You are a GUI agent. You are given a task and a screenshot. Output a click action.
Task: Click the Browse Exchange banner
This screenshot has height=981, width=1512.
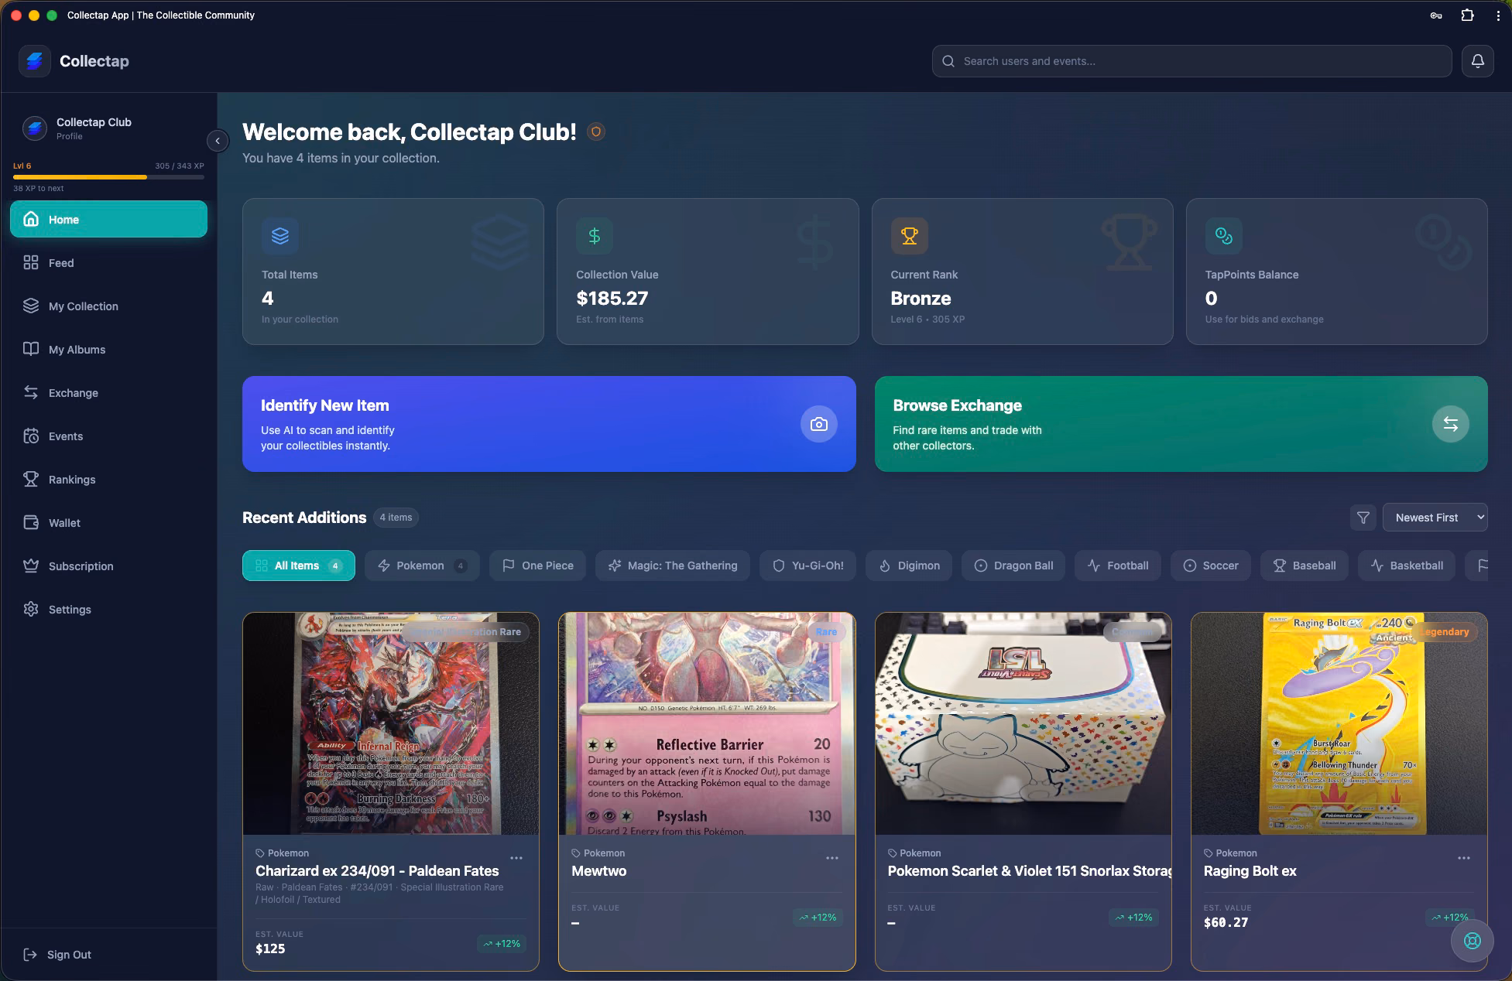[1181, 424]
